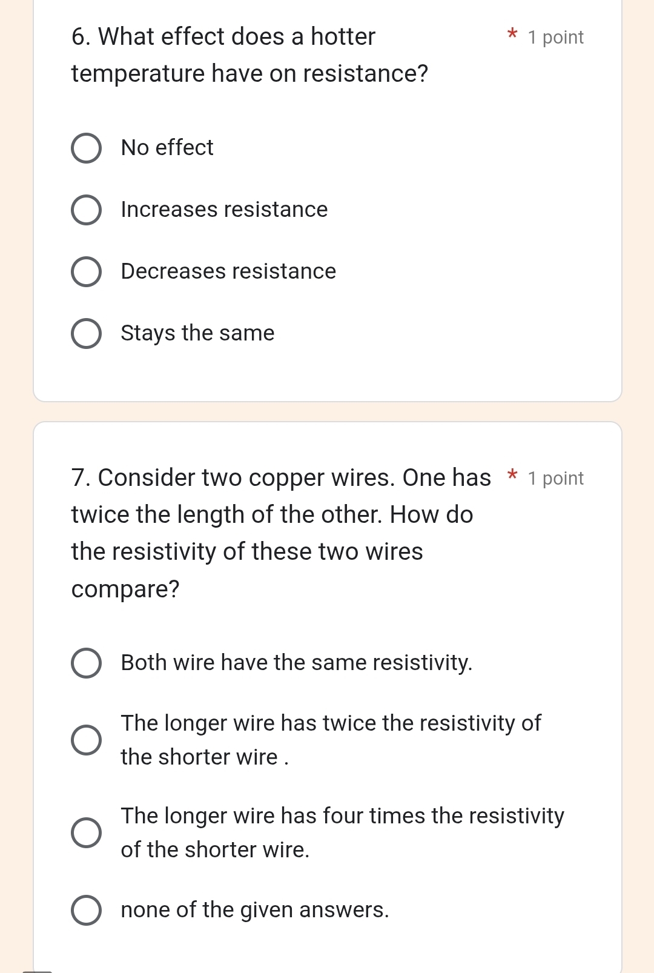This screenshot has height=973, width=654.
Task: Click the red required asterisk on question 7
Action: [512, 476]
